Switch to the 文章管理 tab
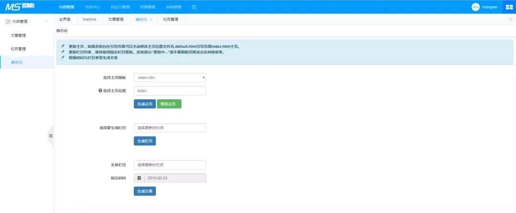Image resolution: width=516 pixels, height=213 pixels. click(x=116, y=20)
